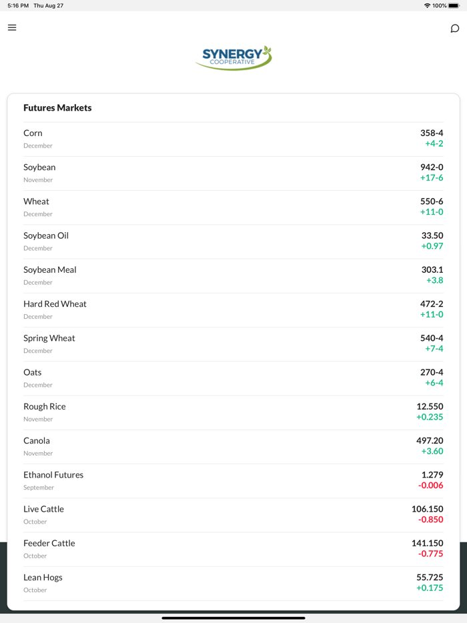Open the hamburger menu icon

tap(12, 27)
